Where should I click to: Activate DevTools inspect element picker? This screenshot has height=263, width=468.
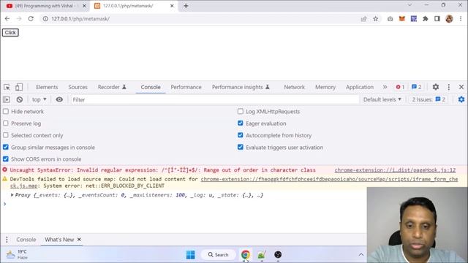[7, 87]
